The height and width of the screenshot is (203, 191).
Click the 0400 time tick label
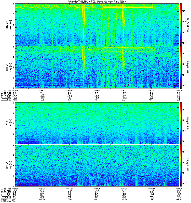179,199
